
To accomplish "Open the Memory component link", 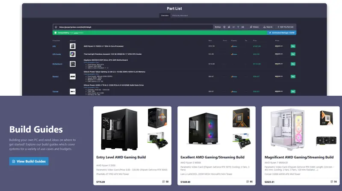I will 56,76.
